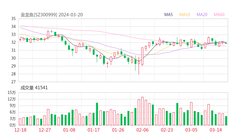
Task: Click the 成交量 41541 volume label
Action: click(34, 88)
